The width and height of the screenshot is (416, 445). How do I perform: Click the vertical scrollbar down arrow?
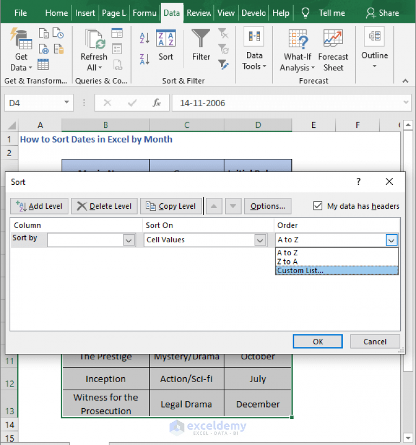click(x=408, y=437)
